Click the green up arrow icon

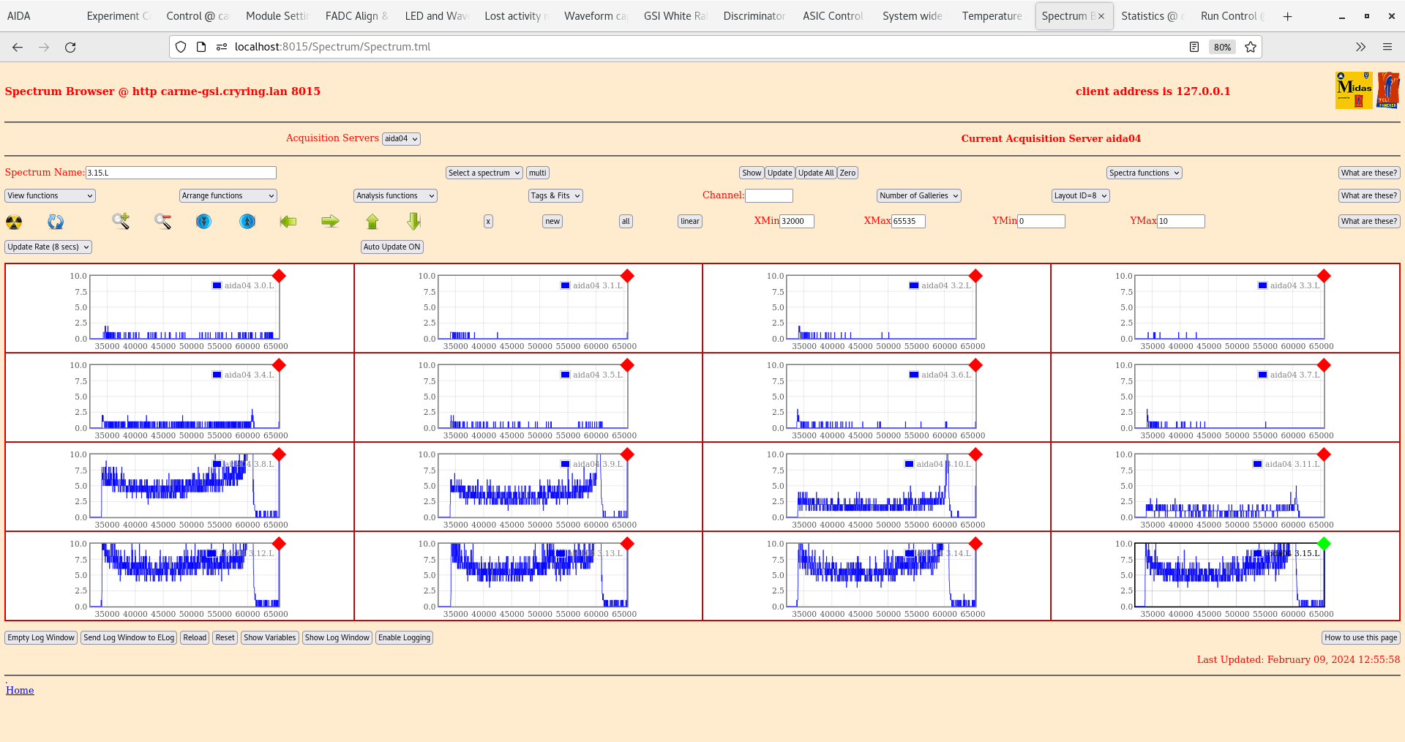click(x=372, y=221)
